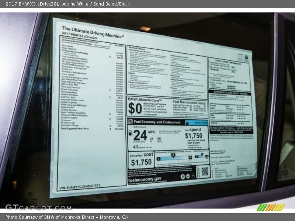Click the GTCARLOT.COM watermark
Image resolution: width=295 pixels, height=221 pixels.
38,207
